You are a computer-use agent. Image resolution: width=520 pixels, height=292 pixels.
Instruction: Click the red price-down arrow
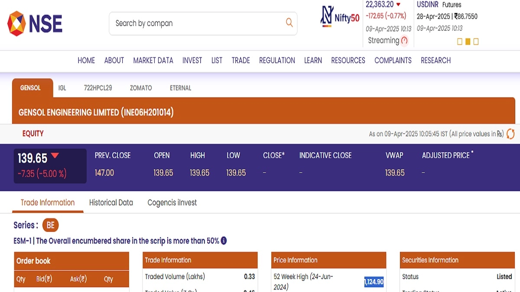coord(55,156)
